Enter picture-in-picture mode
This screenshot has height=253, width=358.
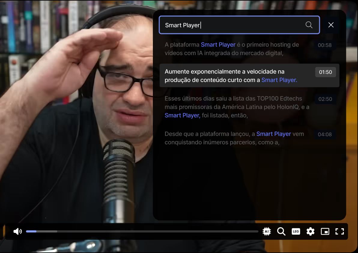click(325, 231)
